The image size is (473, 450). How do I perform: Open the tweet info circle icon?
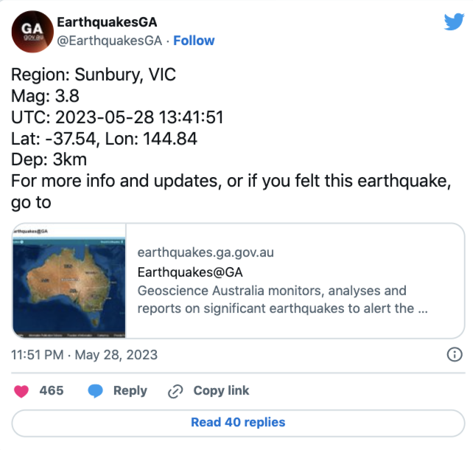[455, 355]
